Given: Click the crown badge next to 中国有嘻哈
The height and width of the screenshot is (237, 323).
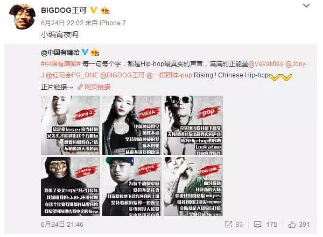Looking at the screenshot, I should click(x=95, y=52).
